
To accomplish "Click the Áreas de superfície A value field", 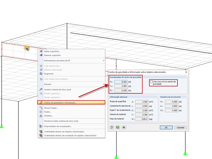I will (142, 102).
